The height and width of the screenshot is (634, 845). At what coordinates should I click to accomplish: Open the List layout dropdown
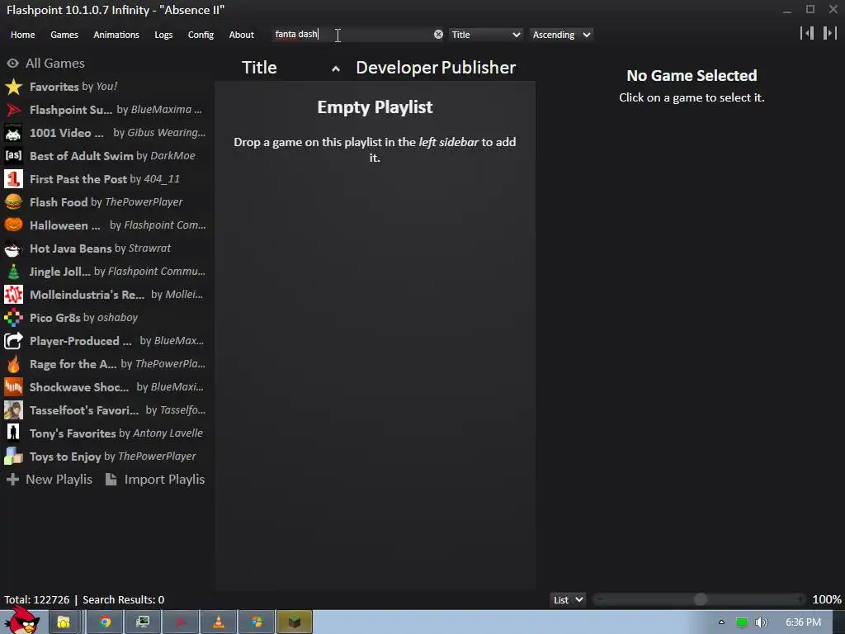click(568, 599)
